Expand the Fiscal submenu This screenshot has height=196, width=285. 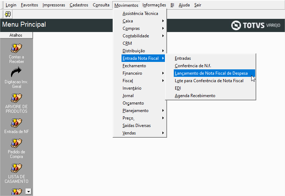tap(140, 81)
